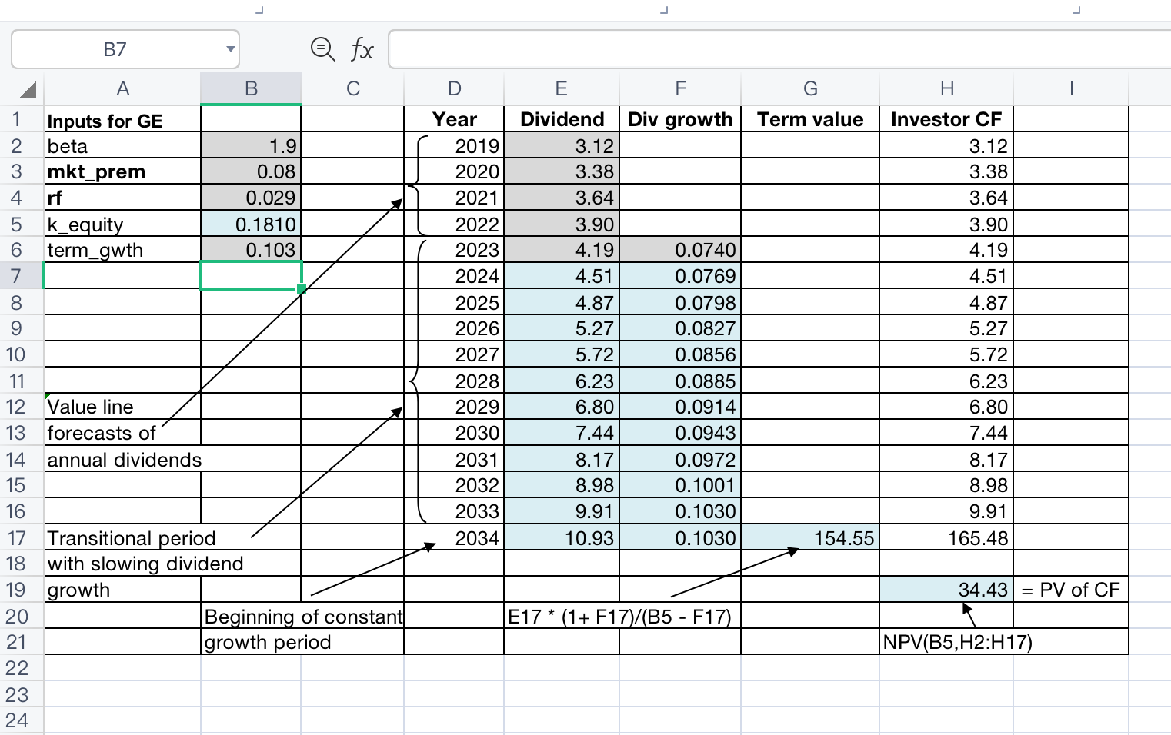Click the '= PV of CF' label
The height and width of the screenshot is (735, 1171).
pyautogui.click(x=1071, y=590)
